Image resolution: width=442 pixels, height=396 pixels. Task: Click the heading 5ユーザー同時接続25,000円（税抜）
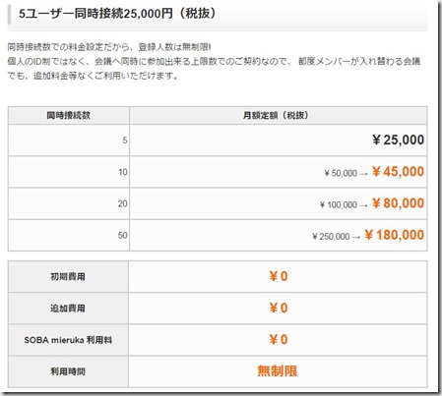(117, 14)
